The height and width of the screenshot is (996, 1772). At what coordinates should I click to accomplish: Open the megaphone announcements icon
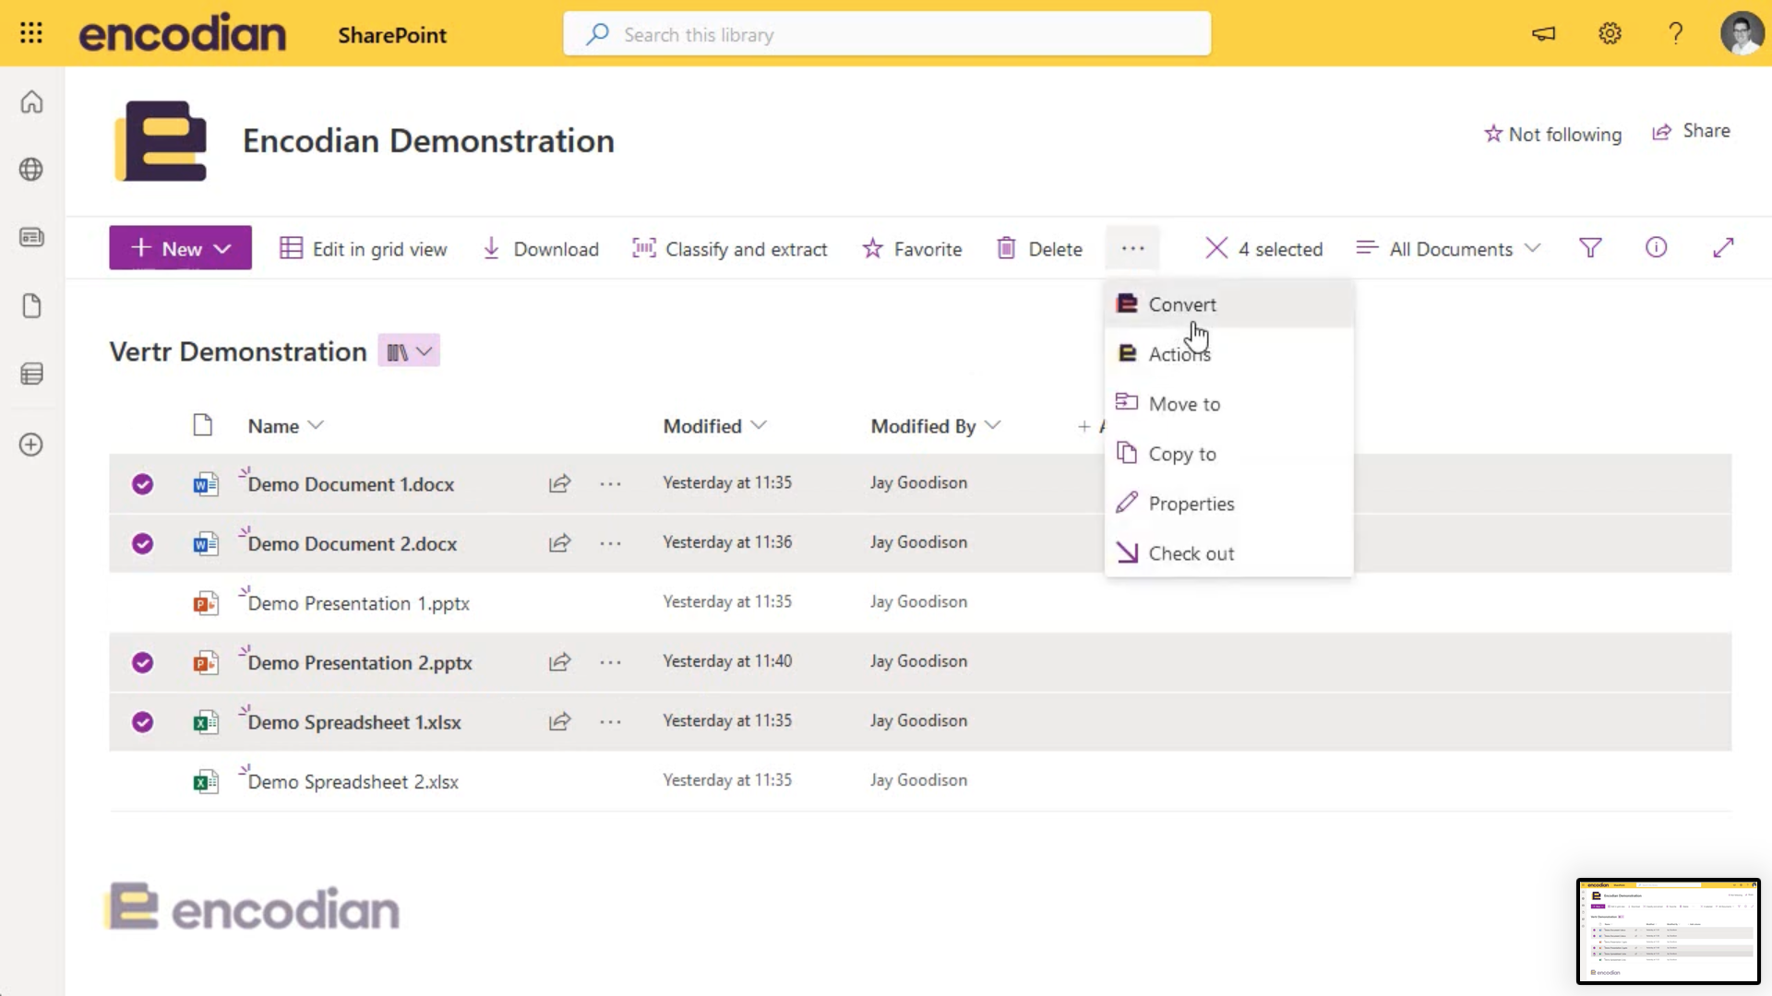1544,34
